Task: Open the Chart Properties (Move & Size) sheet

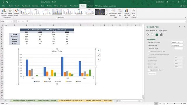Action: (71, 100)
